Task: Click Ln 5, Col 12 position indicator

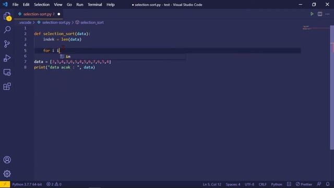Action: click(x=212, y=184)
